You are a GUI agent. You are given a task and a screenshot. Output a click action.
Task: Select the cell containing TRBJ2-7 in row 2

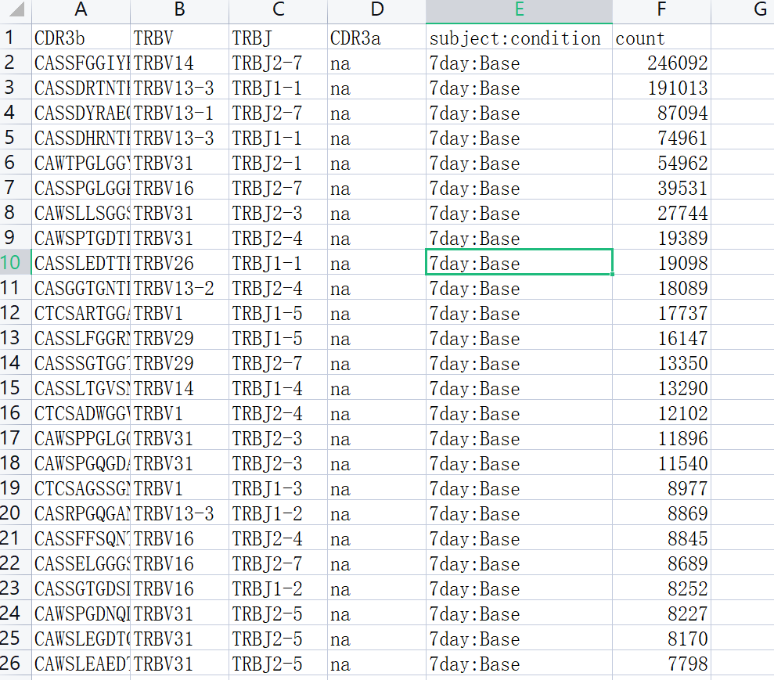coord(278,63)
